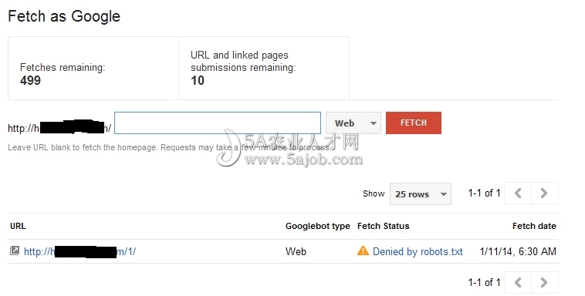Sort by Googlebot type column header
Screen dimensions: 585x296
point(318,227)
